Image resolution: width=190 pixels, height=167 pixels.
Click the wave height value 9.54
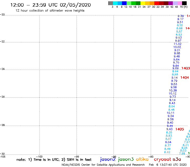(x=171, y=116)
